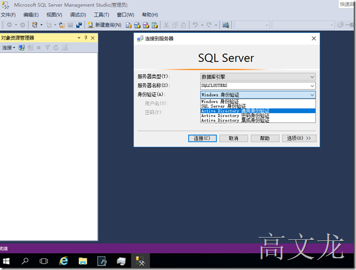Click the Windows Start button

point(6,262)
